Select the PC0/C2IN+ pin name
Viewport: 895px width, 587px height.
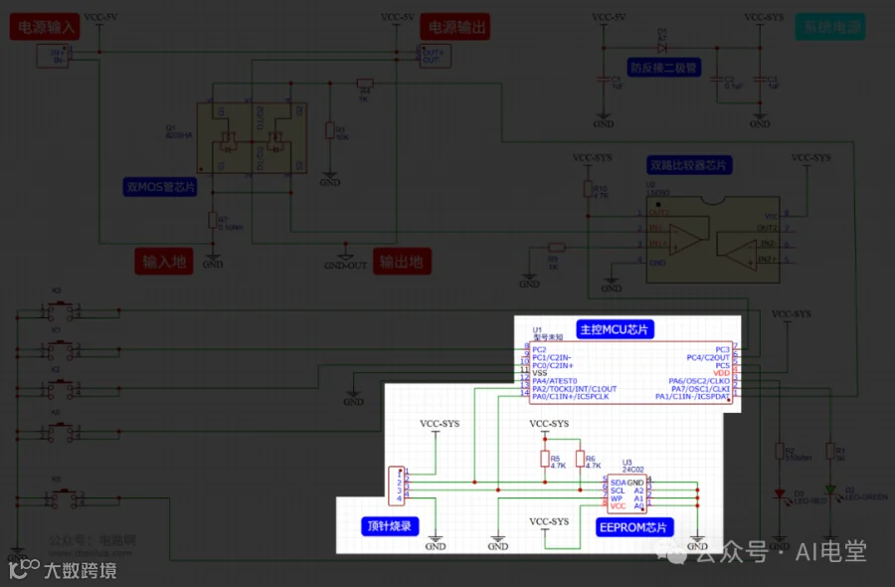(x=553, y=365)
